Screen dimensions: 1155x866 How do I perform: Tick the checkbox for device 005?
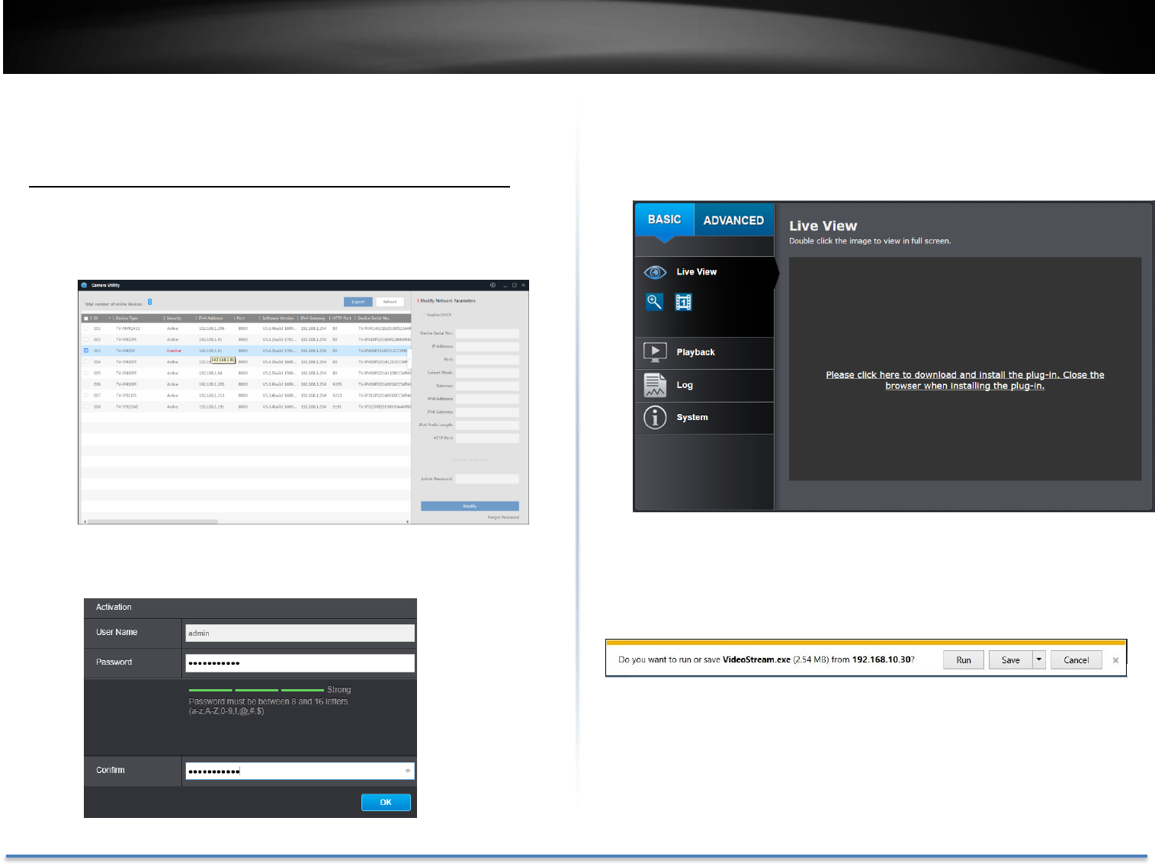[x=86, y=374]
